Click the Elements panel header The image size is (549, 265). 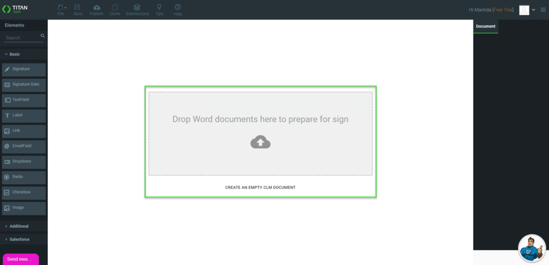(x=14, y=25)
